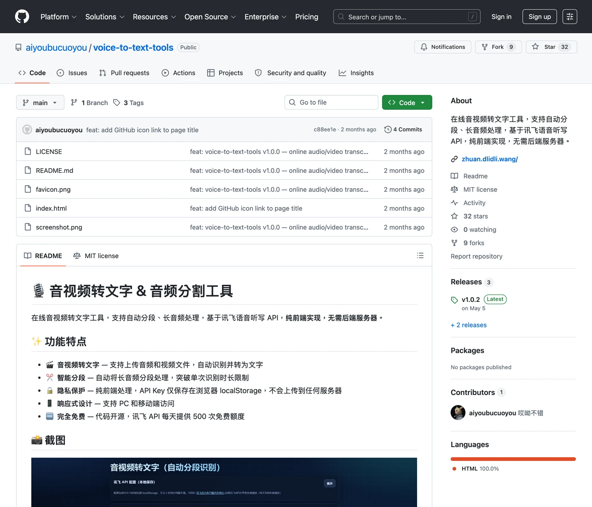Click the fork icon beside 9 forks
Image resolution: width=592 pixels, height=507 pixels.
pyautogui.click(x=454, y=243)
